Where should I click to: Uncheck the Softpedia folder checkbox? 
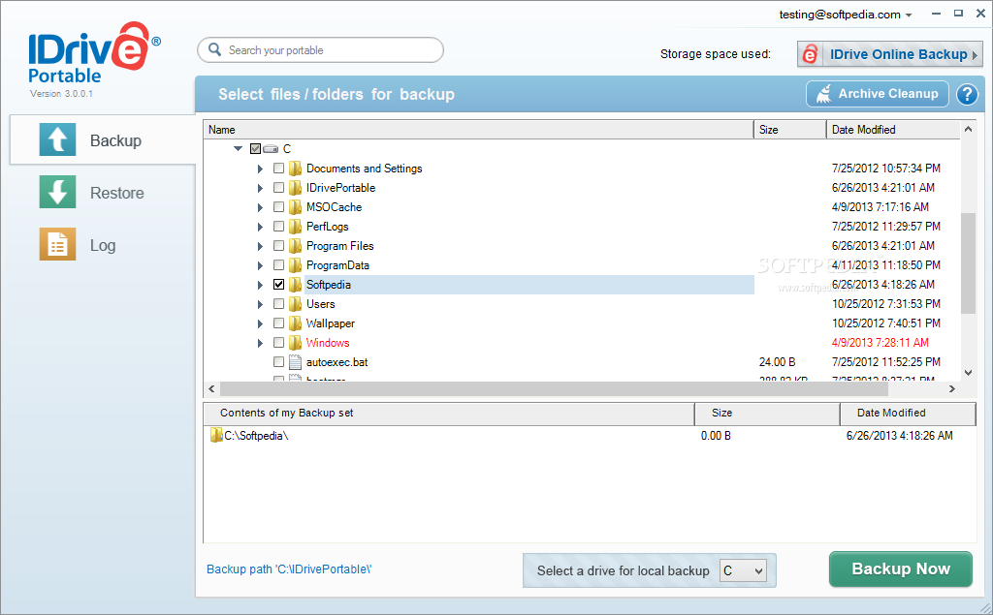tap(278, 285)
